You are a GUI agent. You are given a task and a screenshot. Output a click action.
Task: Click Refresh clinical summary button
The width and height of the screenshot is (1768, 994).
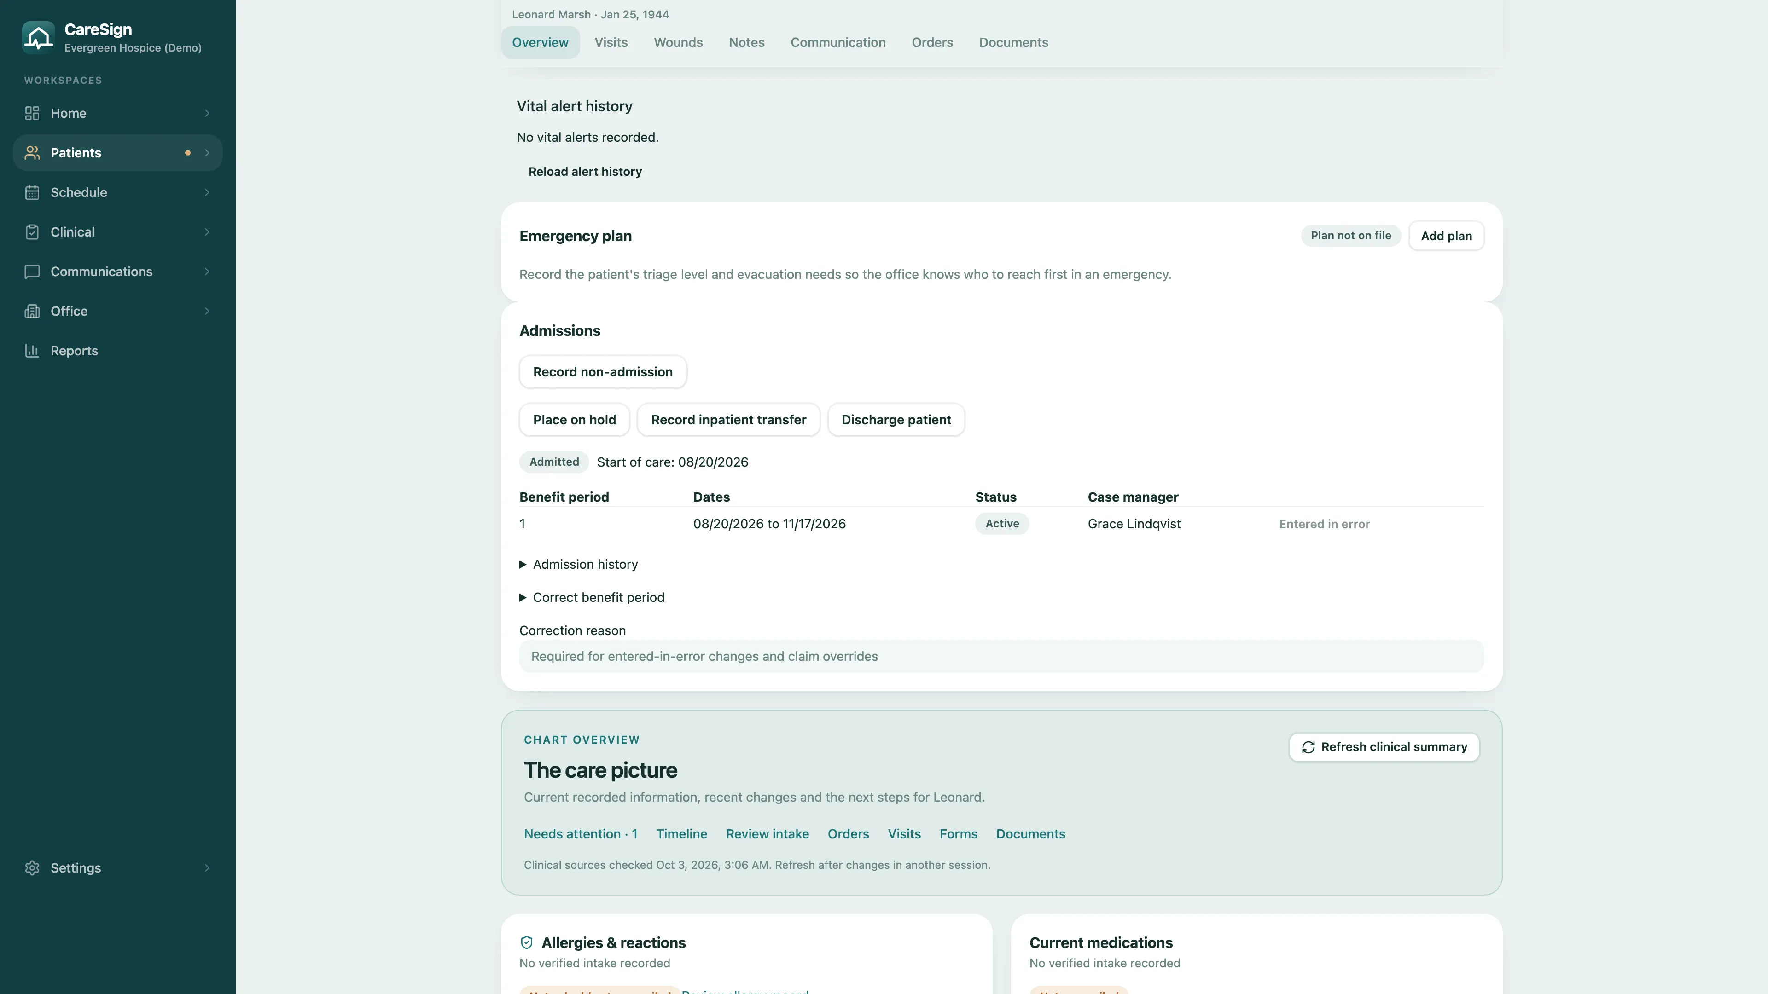pyautogui.click(x=1384, y=747)
